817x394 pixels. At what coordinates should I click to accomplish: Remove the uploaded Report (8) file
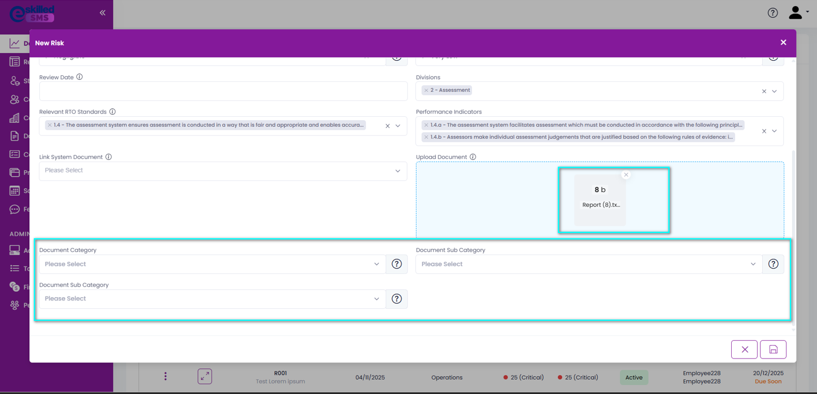click(626, 175)
